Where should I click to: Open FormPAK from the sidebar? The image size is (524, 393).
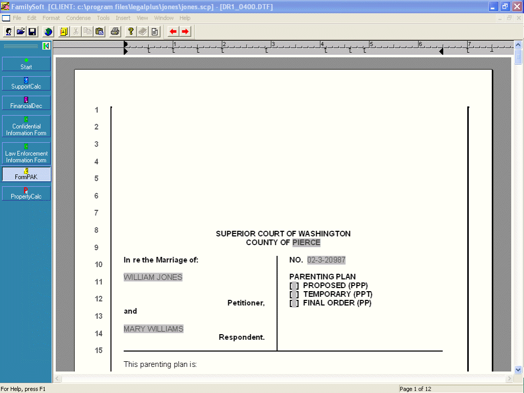coord(26,174)
